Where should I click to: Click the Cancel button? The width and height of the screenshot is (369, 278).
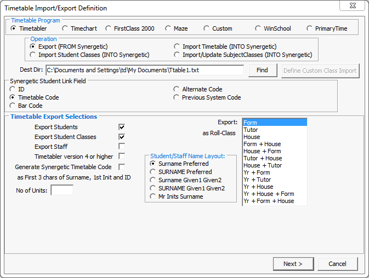pyautogui.click(x=337, y=264)
